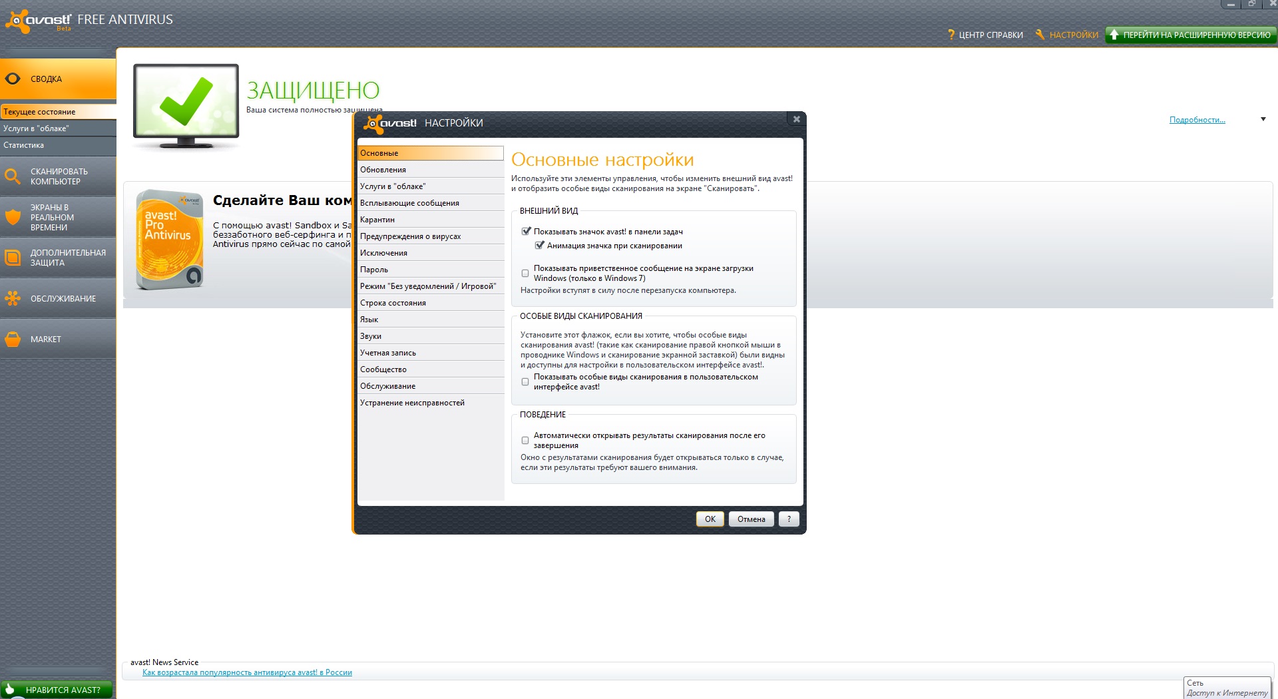Open Обслуживание in the settings dialog list
Screen dimensions: 1278x699
[x=431, y=386]
